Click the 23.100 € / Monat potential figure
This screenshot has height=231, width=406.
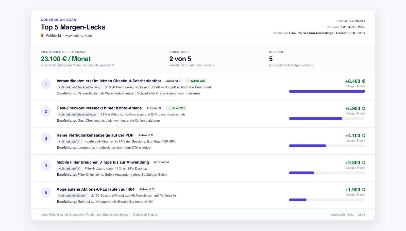click(66, 59)
